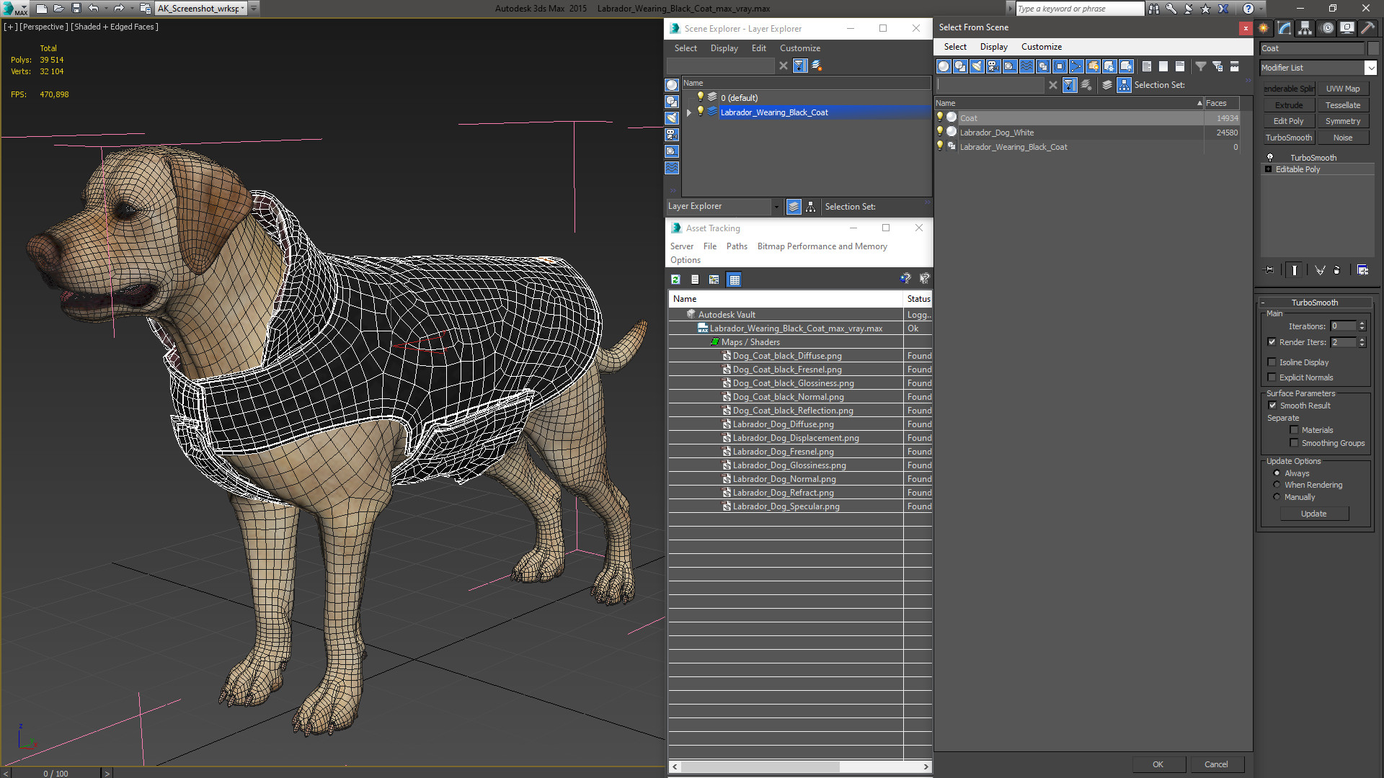1384x778 pixels.
Task: Expand the Editable Poly modifier entry
Action: pyautogui.click(x=1269, y=169)
